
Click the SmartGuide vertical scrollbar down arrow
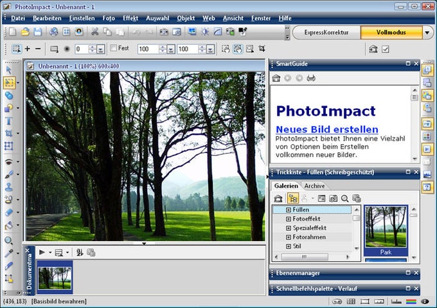click(x=415, y=159)
